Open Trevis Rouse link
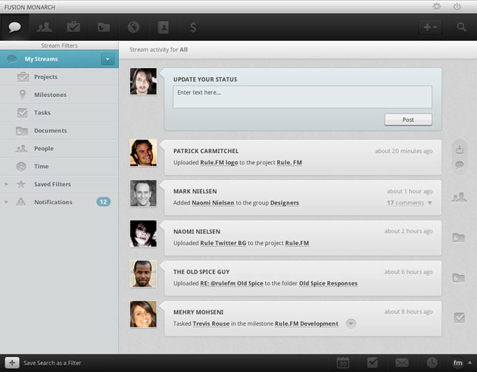This screenshot has height=372, width=477. (211, 324)
